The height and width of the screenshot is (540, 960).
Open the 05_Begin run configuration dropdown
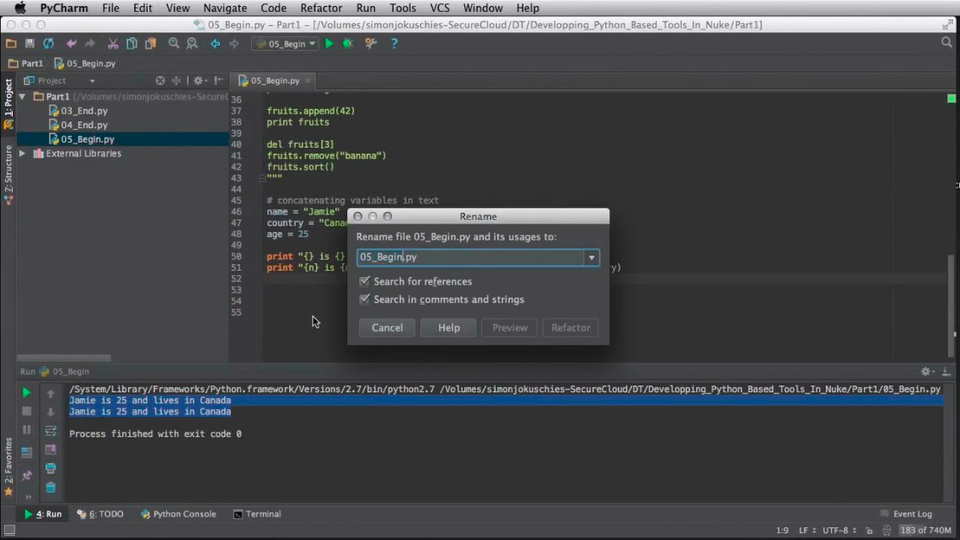pos(287,44)
